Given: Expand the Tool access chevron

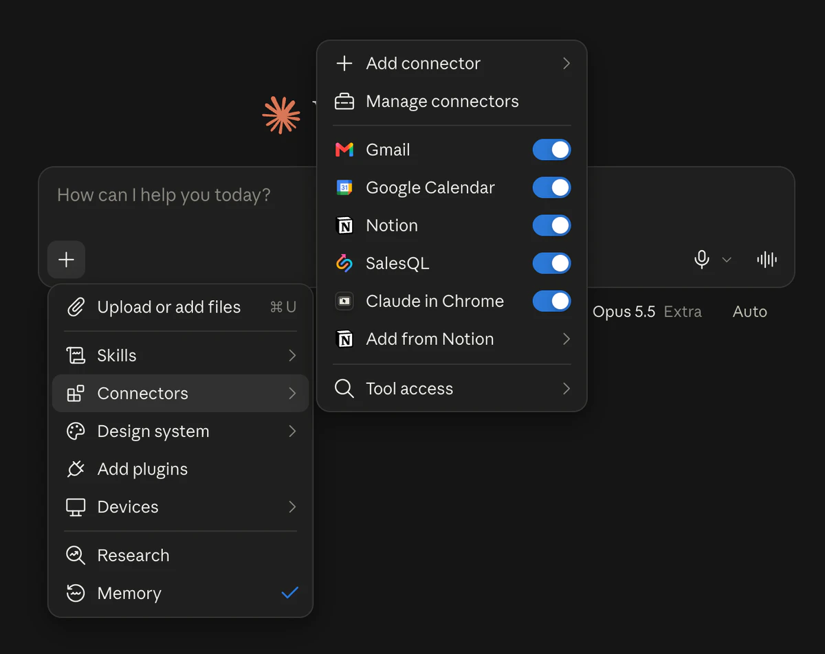Looking at the screenshot, I should 566,389.
